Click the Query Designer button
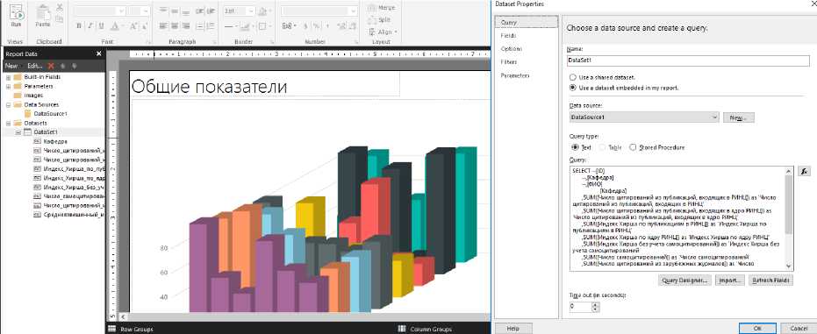The width and height of the screenshot is (817, 334). (x=684, y=281)
